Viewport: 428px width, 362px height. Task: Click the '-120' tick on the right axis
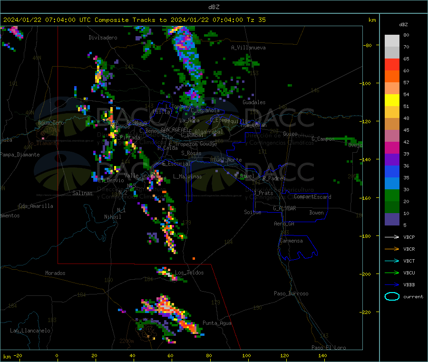[x=365, y=121]
